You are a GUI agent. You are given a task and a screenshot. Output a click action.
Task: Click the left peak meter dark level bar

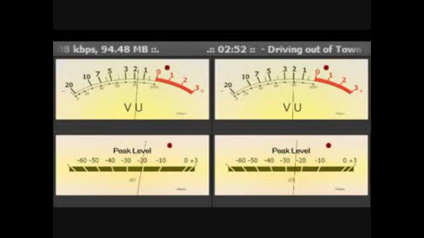click(132, 169)
